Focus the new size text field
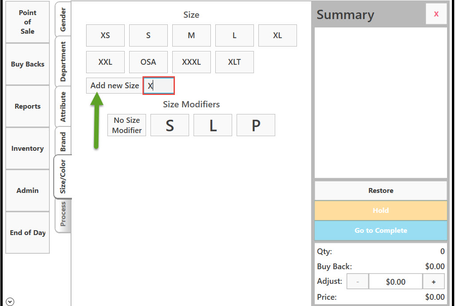Screen dimensions: 455x306 click(159, 86)
